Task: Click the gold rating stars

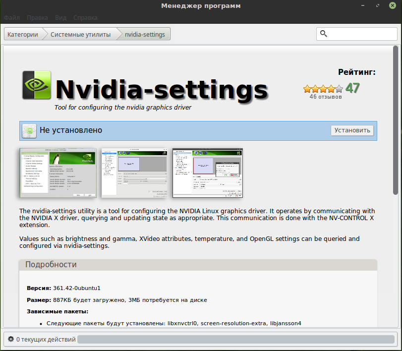Action: point(323,89)
